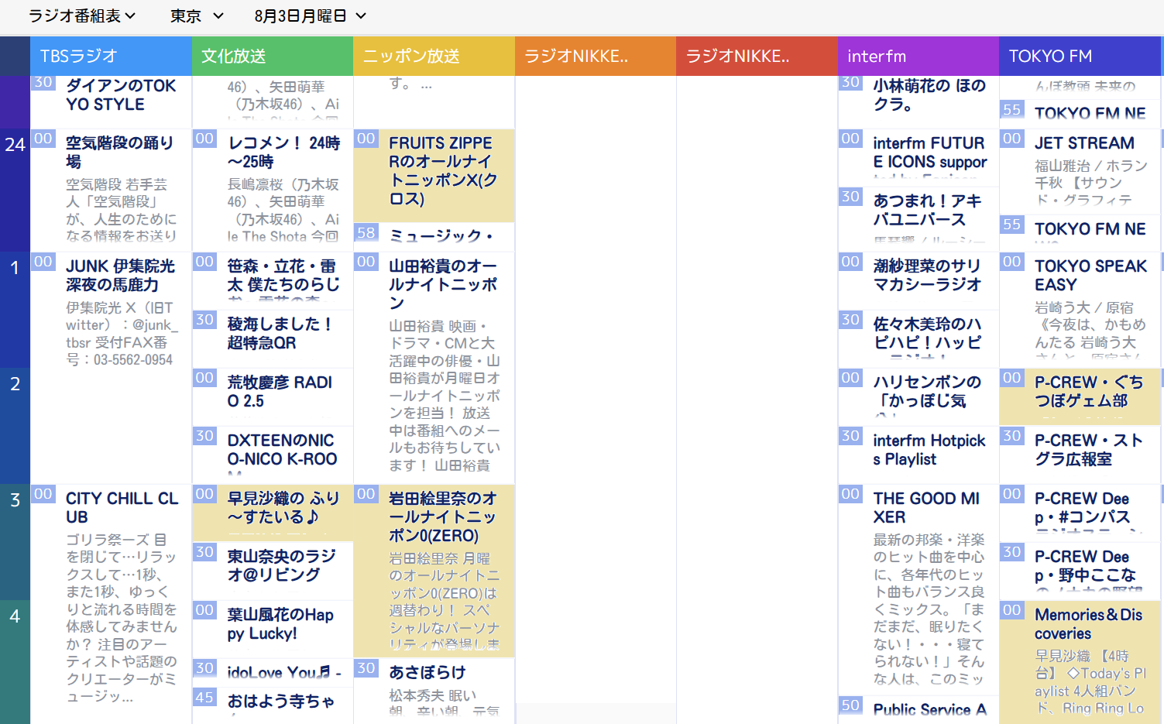Select the 文化放送 station header
Viewport: 1164px width, 724px height.
273,56
